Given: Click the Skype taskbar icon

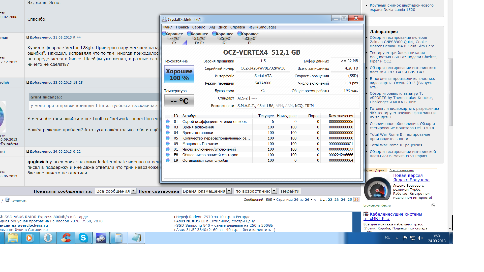Looking at the screenshot, I should tap(83, 238).
